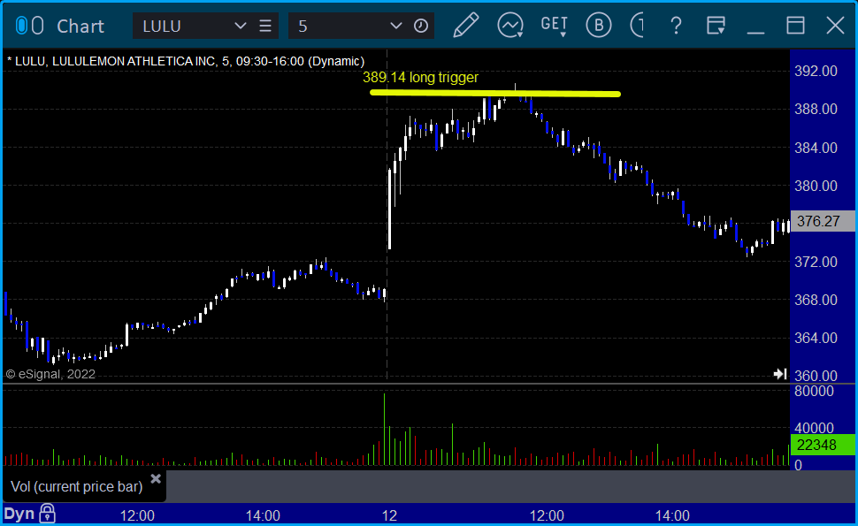Expand the interval dropdown arrow

[x=395, y=26]
